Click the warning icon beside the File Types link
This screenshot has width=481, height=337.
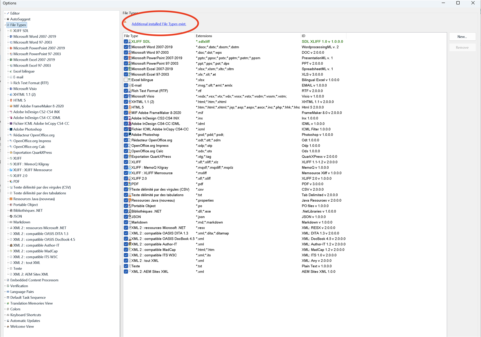click(x=125, y=22)
